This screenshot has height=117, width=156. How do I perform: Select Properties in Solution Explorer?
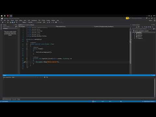[x=140, y=34]
